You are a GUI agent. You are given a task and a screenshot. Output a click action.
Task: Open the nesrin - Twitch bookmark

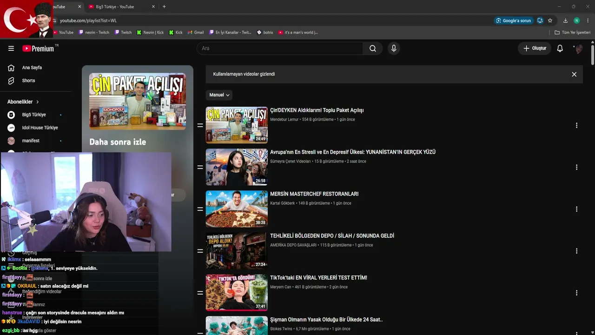(94, 33)
